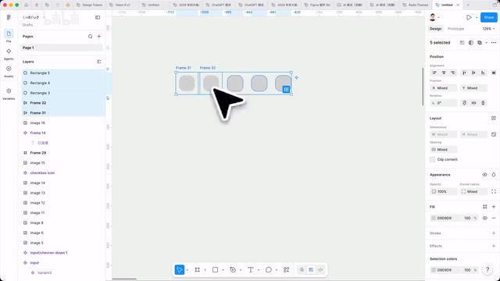This screenshot has height=281, width=500.
Task: Select the Rectangle shape tool
Action: pos(216,270)
